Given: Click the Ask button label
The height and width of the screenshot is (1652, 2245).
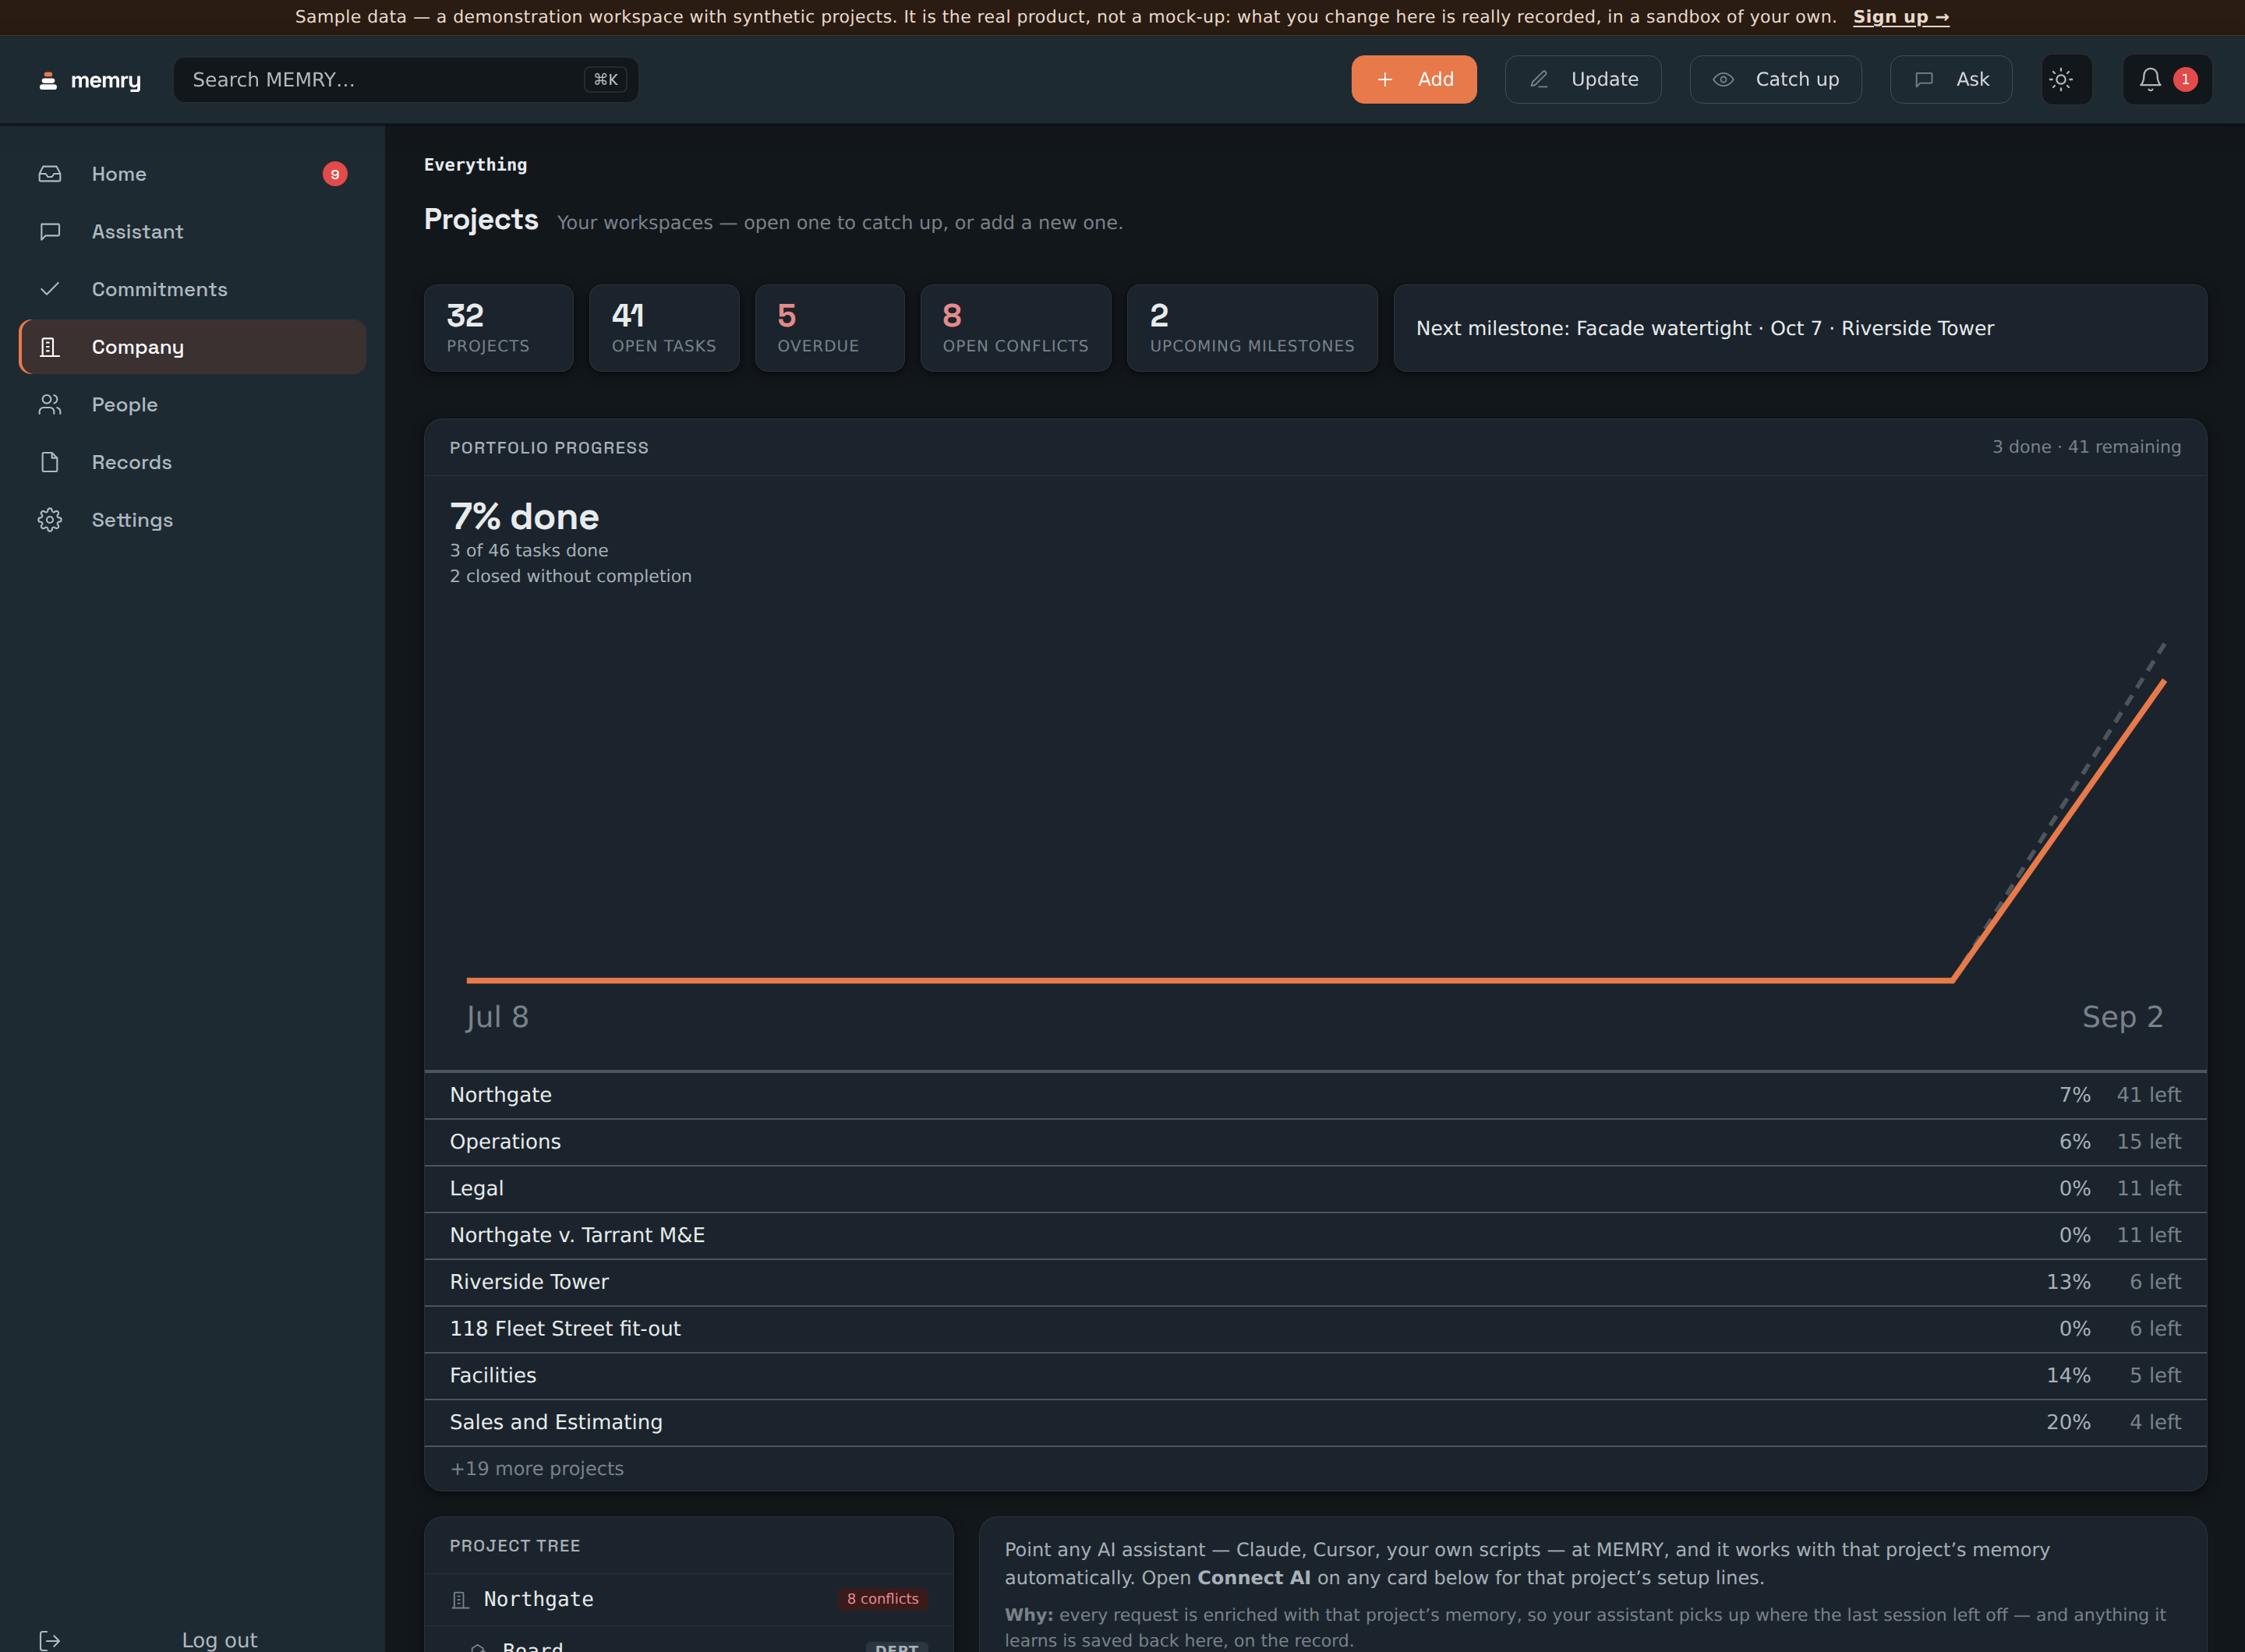Looking at the screenshot, I should click(1973, 79).
